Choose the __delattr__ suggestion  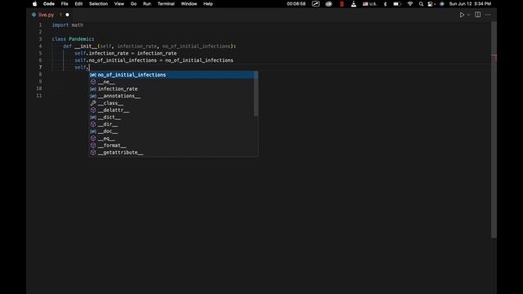(172, 110)
